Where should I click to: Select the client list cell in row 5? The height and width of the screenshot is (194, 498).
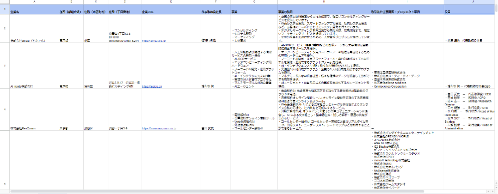(x=407, y=160)
